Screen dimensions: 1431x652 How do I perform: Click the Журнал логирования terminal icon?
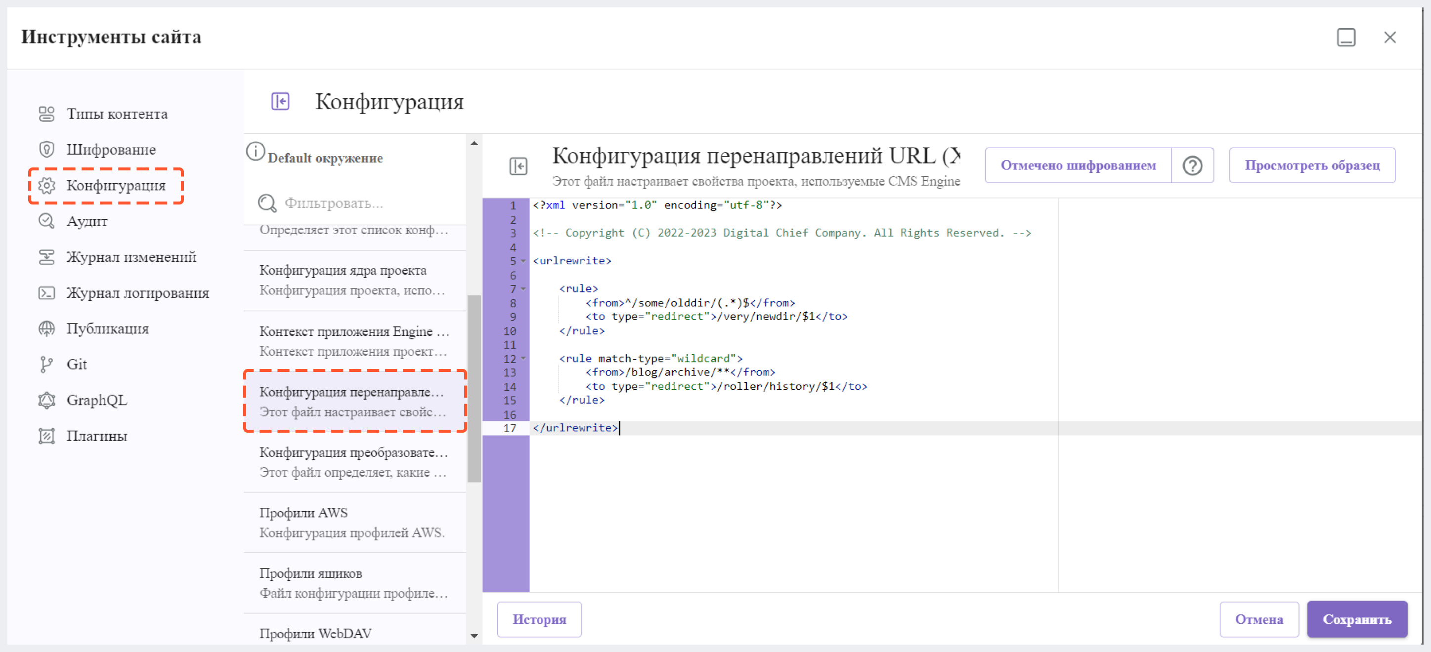click(46, 292)
